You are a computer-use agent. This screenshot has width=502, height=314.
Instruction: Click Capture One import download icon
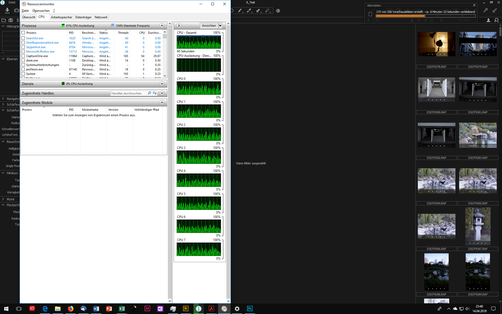coord(7,10)
